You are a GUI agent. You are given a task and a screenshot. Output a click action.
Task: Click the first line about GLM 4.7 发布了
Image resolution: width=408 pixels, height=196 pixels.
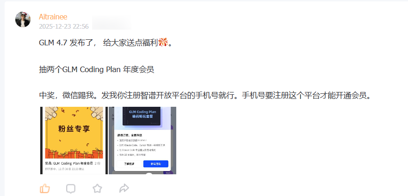pos(105,43)
